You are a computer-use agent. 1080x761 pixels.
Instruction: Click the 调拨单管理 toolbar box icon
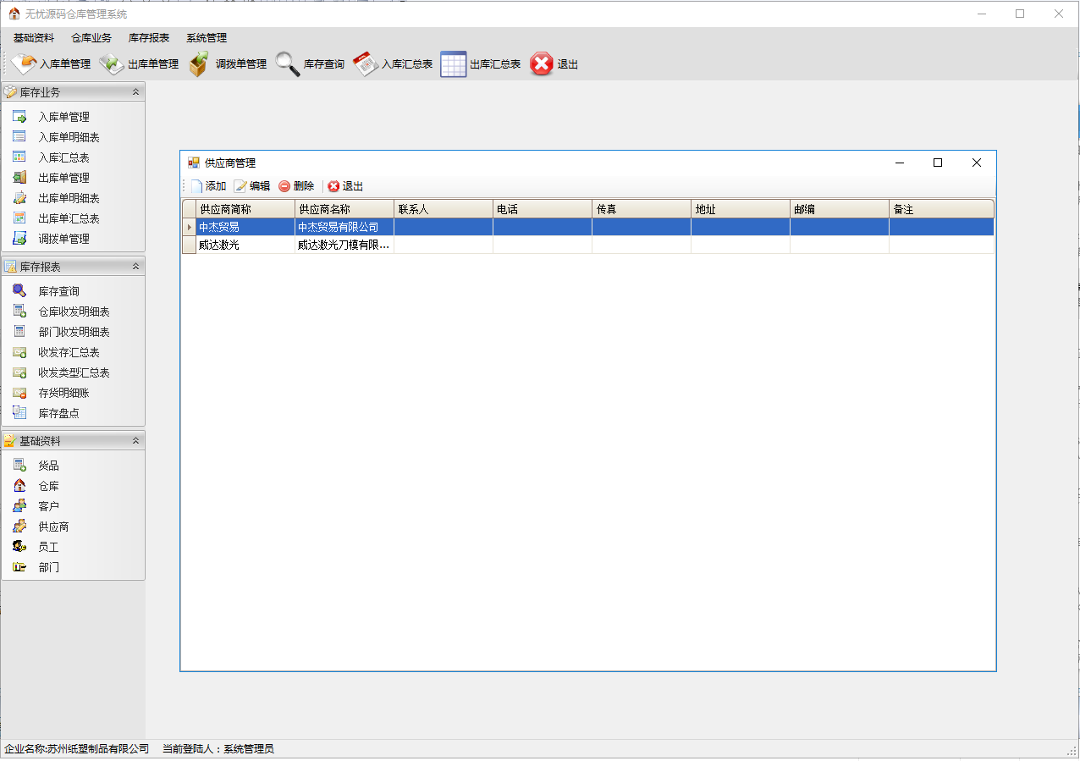[x=198, y=64]
